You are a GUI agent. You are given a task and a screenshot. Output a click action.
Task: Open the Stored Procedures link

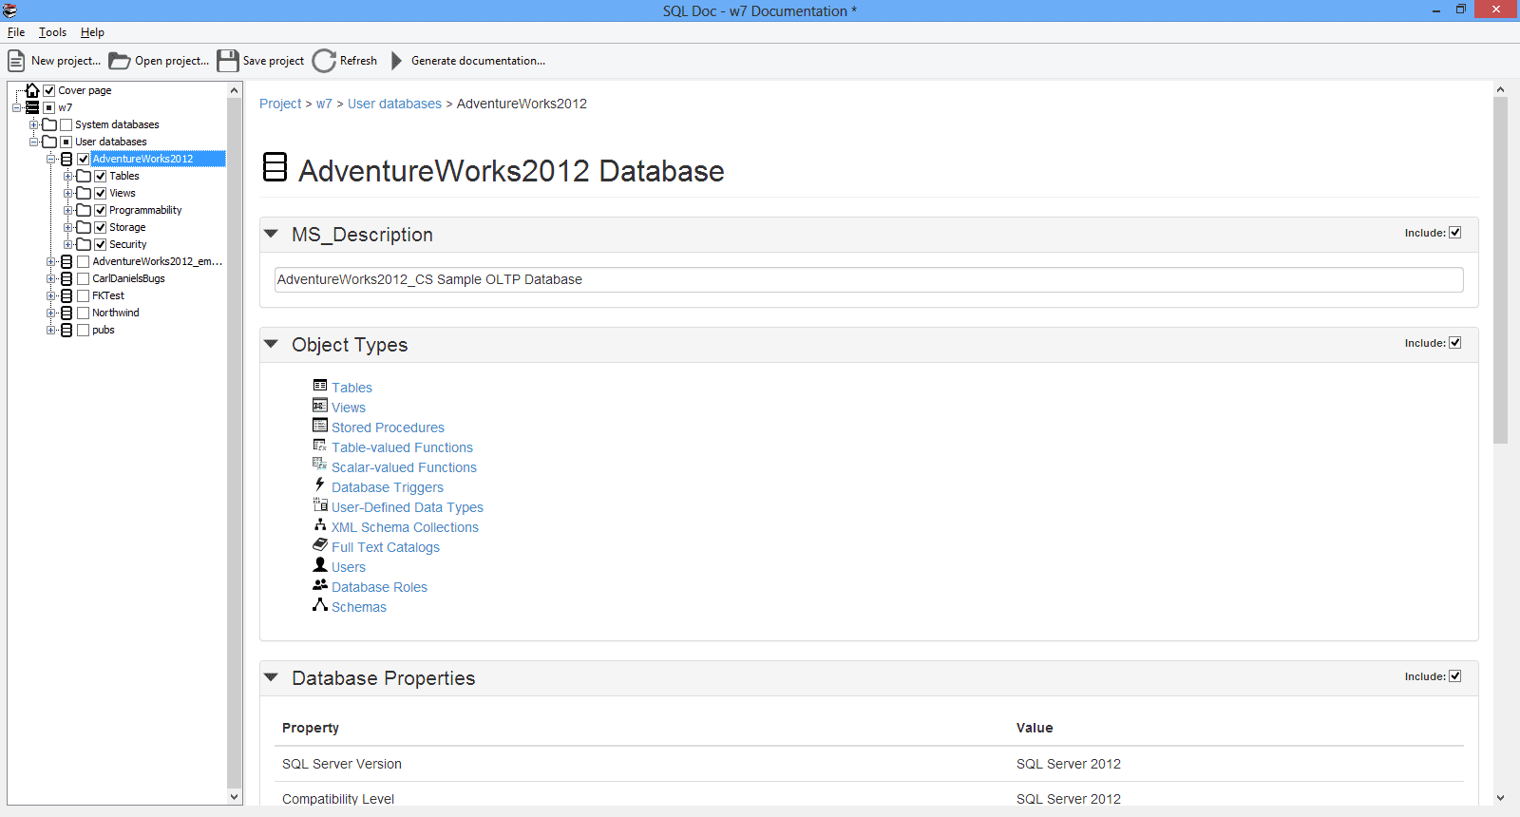[388, 427]
